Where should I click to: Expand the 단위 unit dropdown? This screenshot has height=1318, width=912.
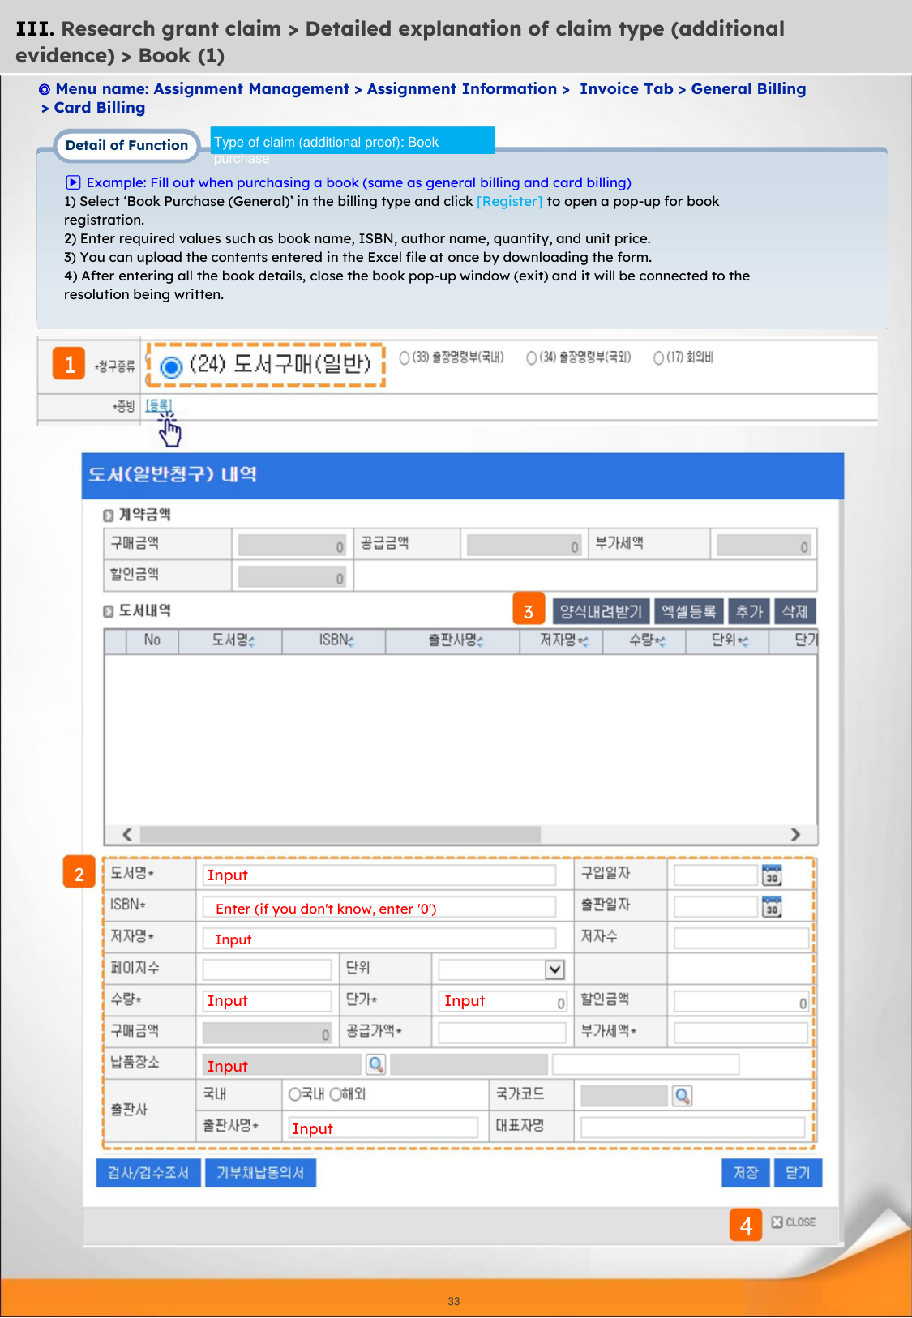[554, 969]
